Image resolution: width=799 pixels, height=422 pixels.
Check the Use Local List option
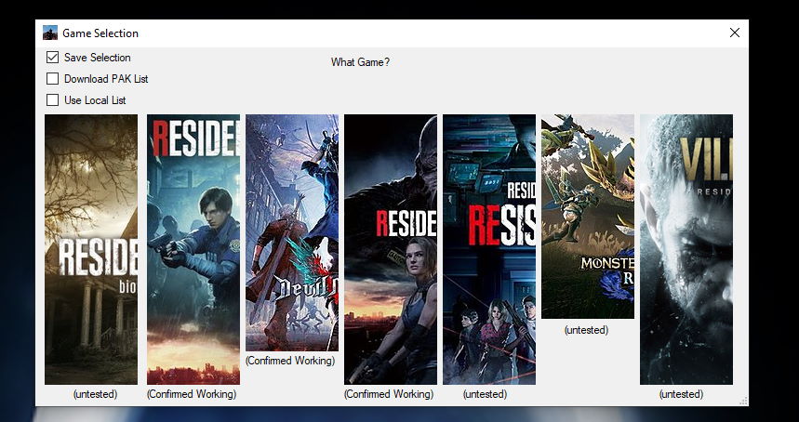(x=53, y=100)
